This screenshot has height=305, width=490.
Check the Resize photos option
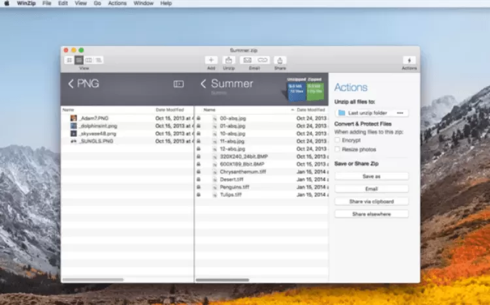point(337,149)
